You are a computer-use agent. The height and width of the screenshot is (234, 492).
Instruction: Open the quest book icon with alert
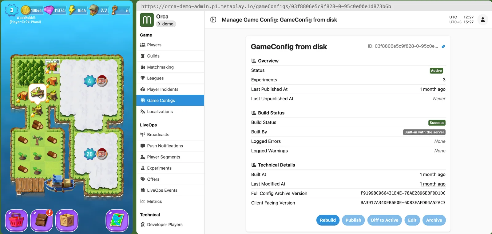point(42,221)
